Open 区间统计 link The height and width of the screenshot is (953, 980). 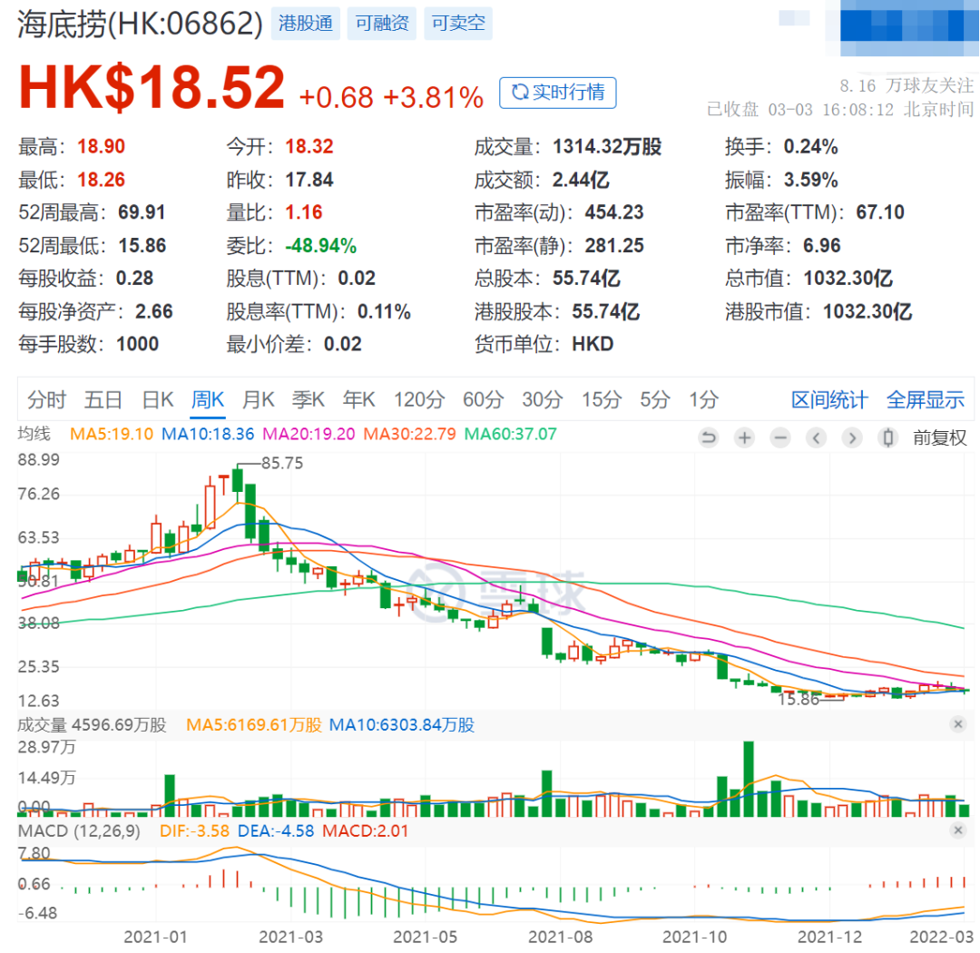click(829, 399)
